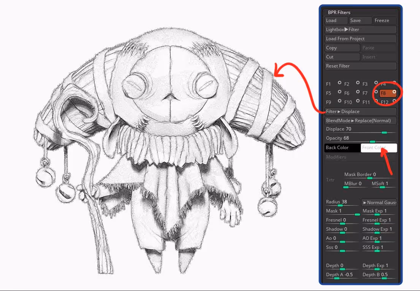Cut the current filter

[342, 57]
